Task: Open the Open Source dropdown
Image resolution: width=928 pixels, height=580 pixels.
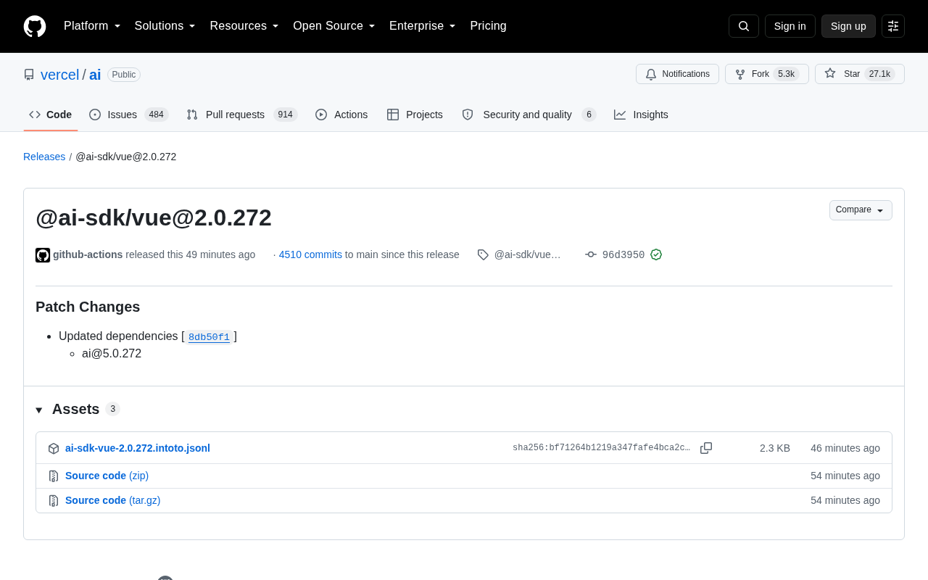Action: [334, 26]
